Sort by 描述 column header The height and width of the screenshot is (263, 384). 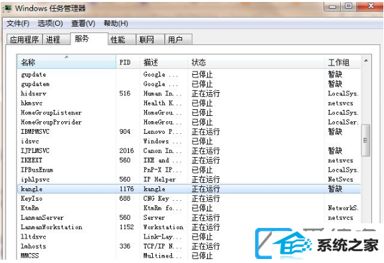pyautogui.click(x=164, y=62)
